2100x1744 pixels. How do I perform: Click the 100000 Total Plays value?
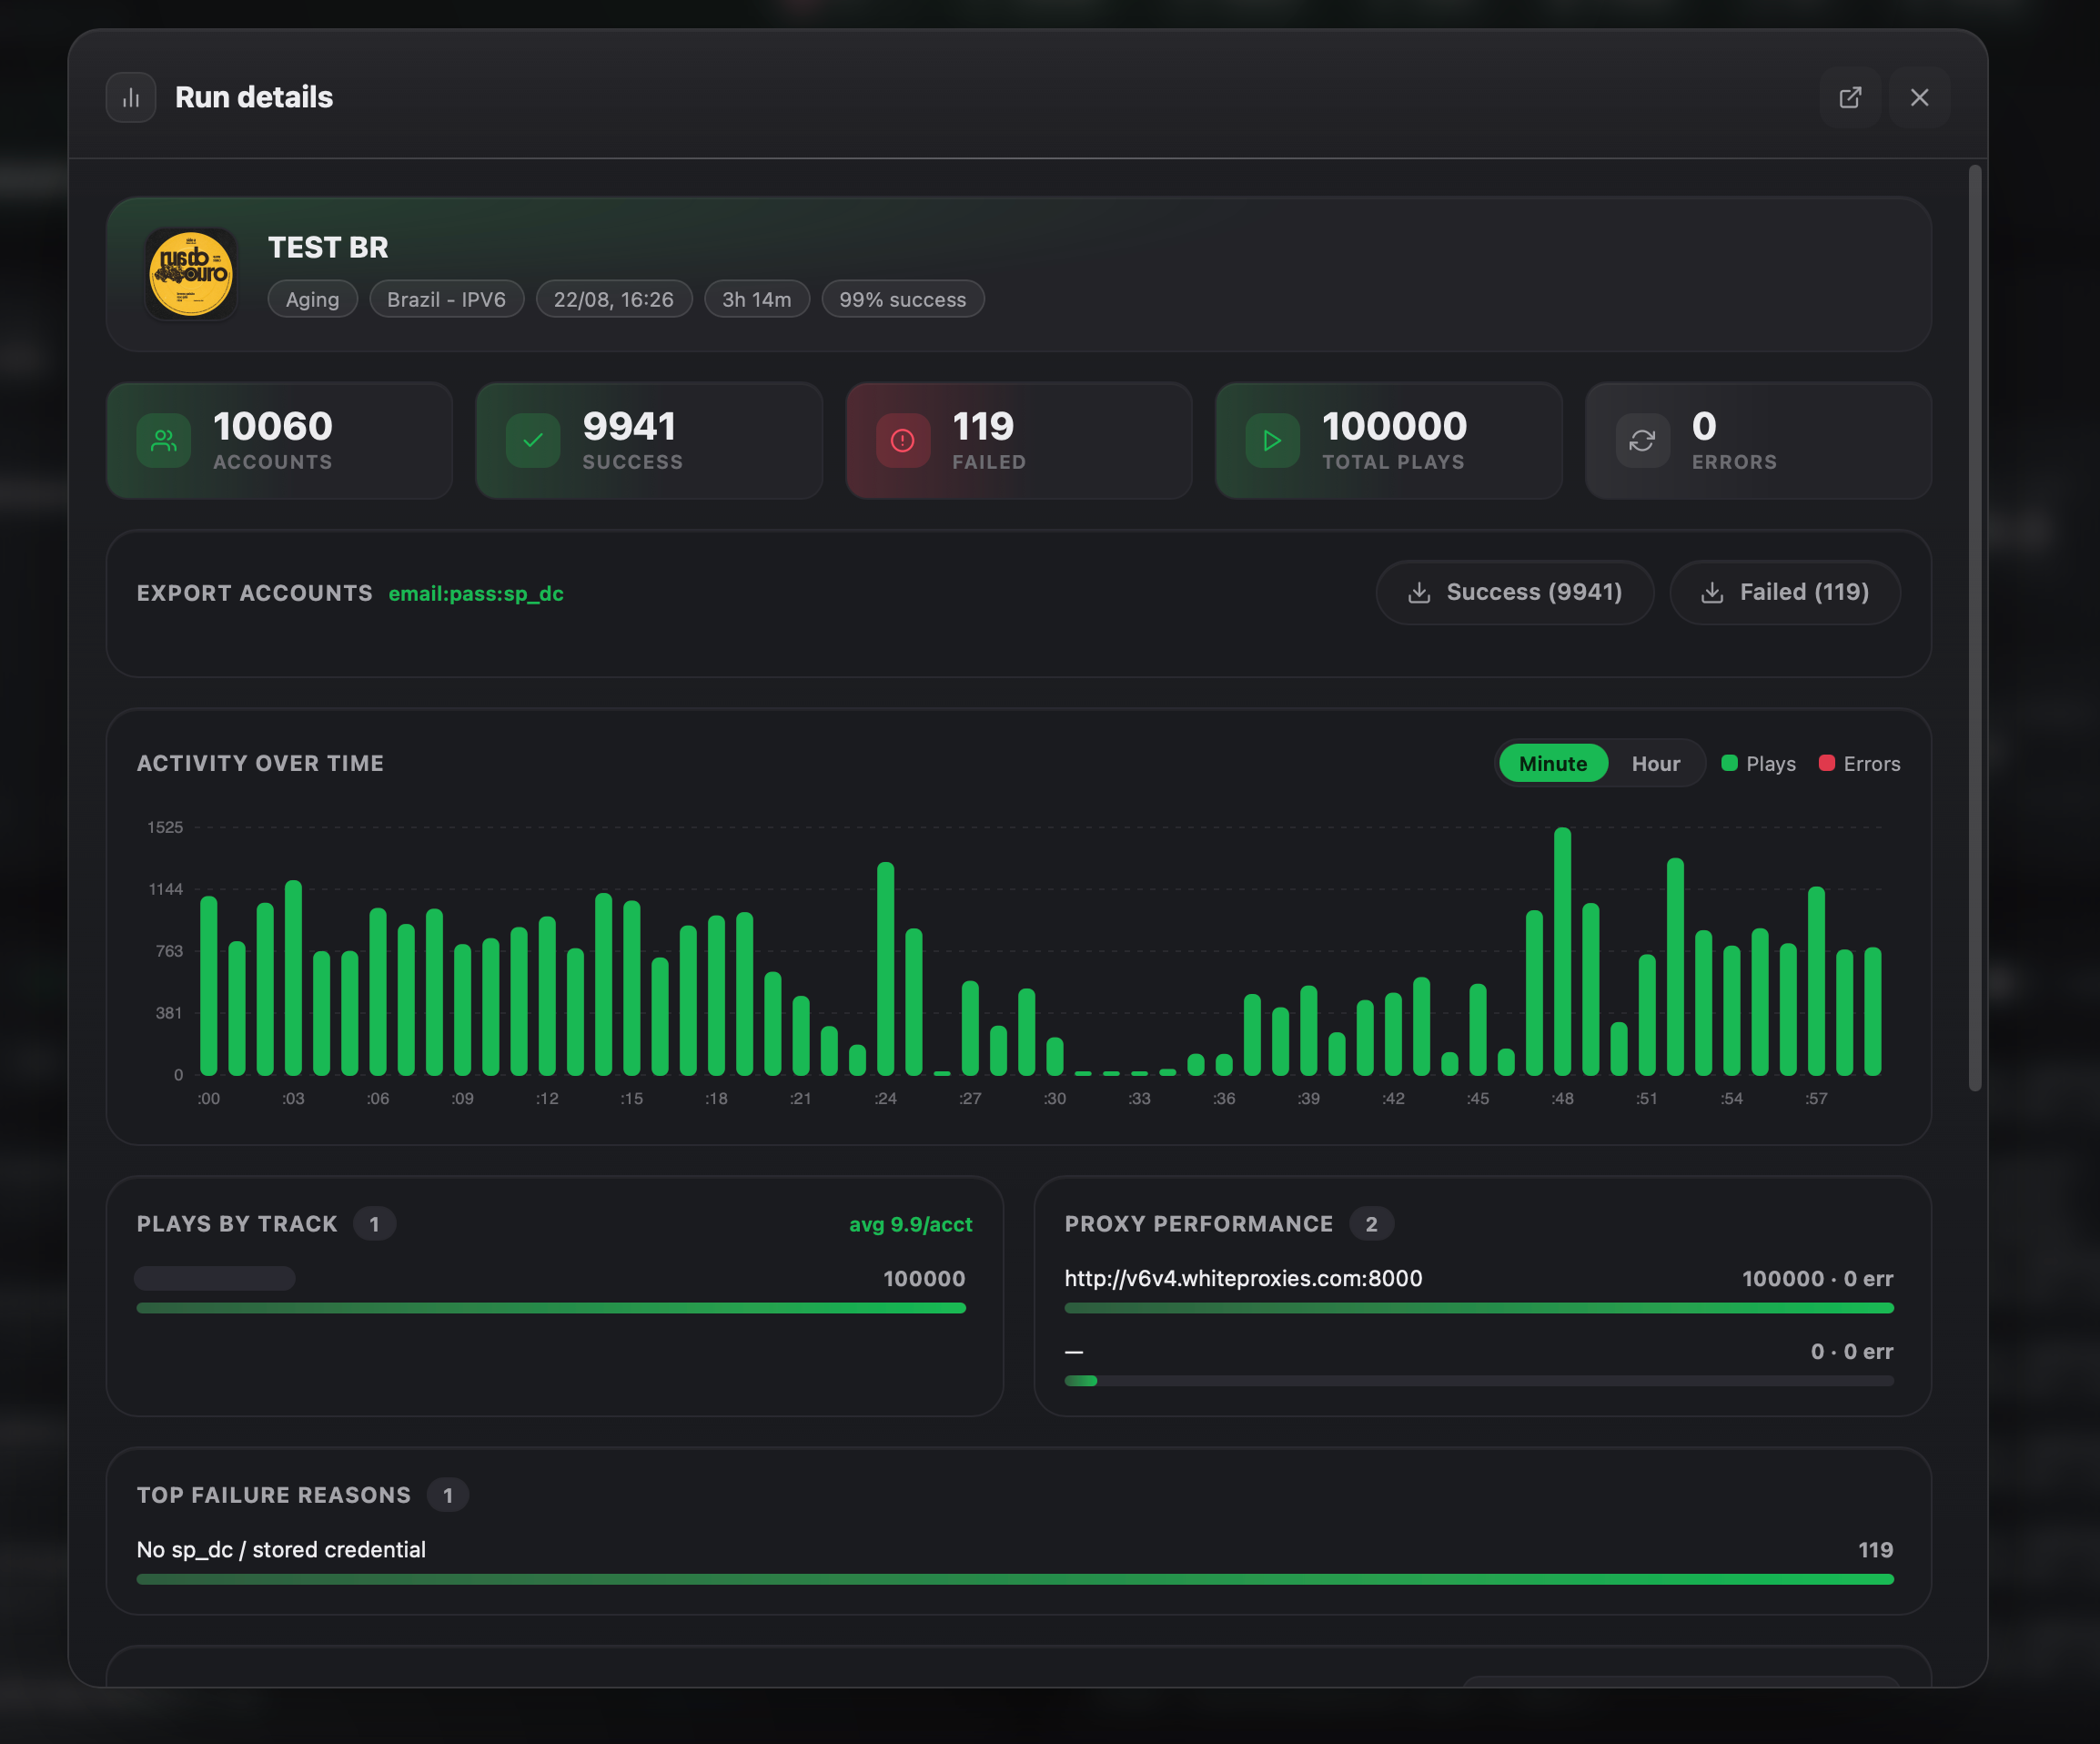(1394, 426)
